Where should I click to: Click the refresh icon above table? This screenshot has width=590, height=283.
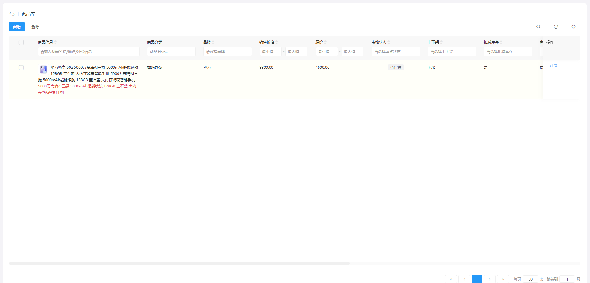(556, 27)
